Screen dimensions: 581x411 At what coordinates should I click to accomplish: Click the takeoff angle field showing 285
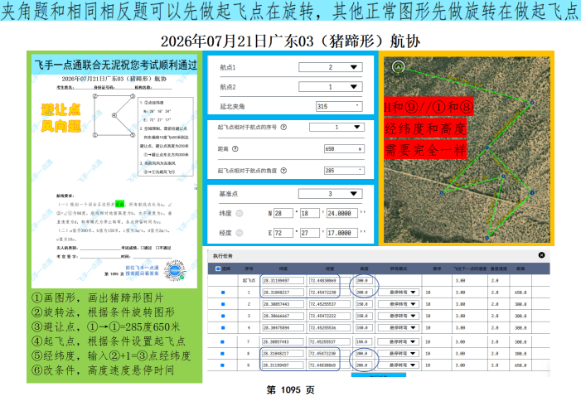point(344,171)
